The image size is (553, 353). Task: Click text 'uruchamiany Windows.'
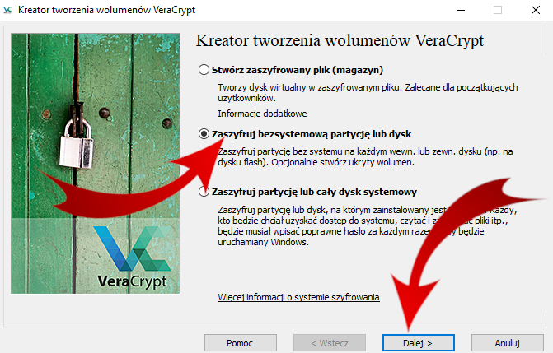(x=263, y=243)
